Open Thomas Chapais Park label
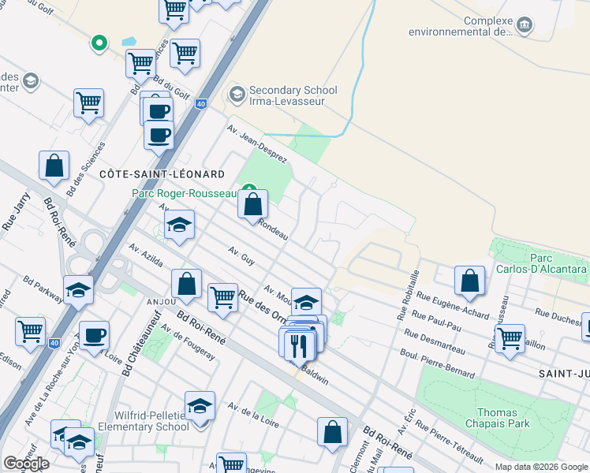The image size is (590, 473). pos(498,418)
